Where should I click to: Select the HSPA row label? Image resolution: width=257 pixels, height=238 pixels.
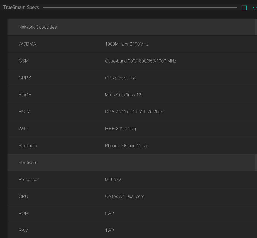(25, 112)
